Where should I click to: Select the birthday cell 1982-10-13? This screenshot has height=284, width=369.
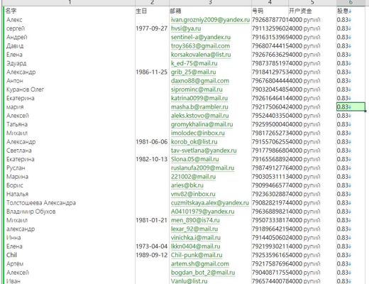(152, 159)
